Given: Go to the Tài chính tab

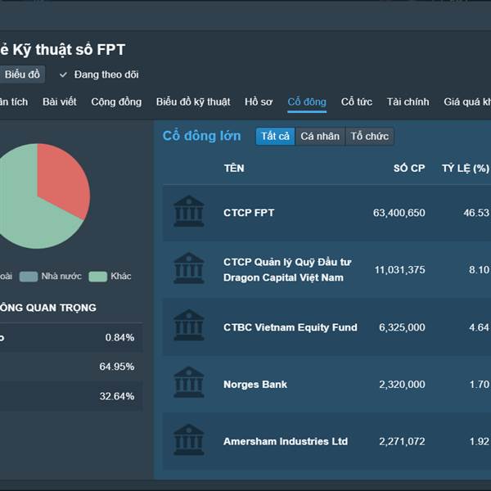Looking at the screenshot, I should 408,101.
